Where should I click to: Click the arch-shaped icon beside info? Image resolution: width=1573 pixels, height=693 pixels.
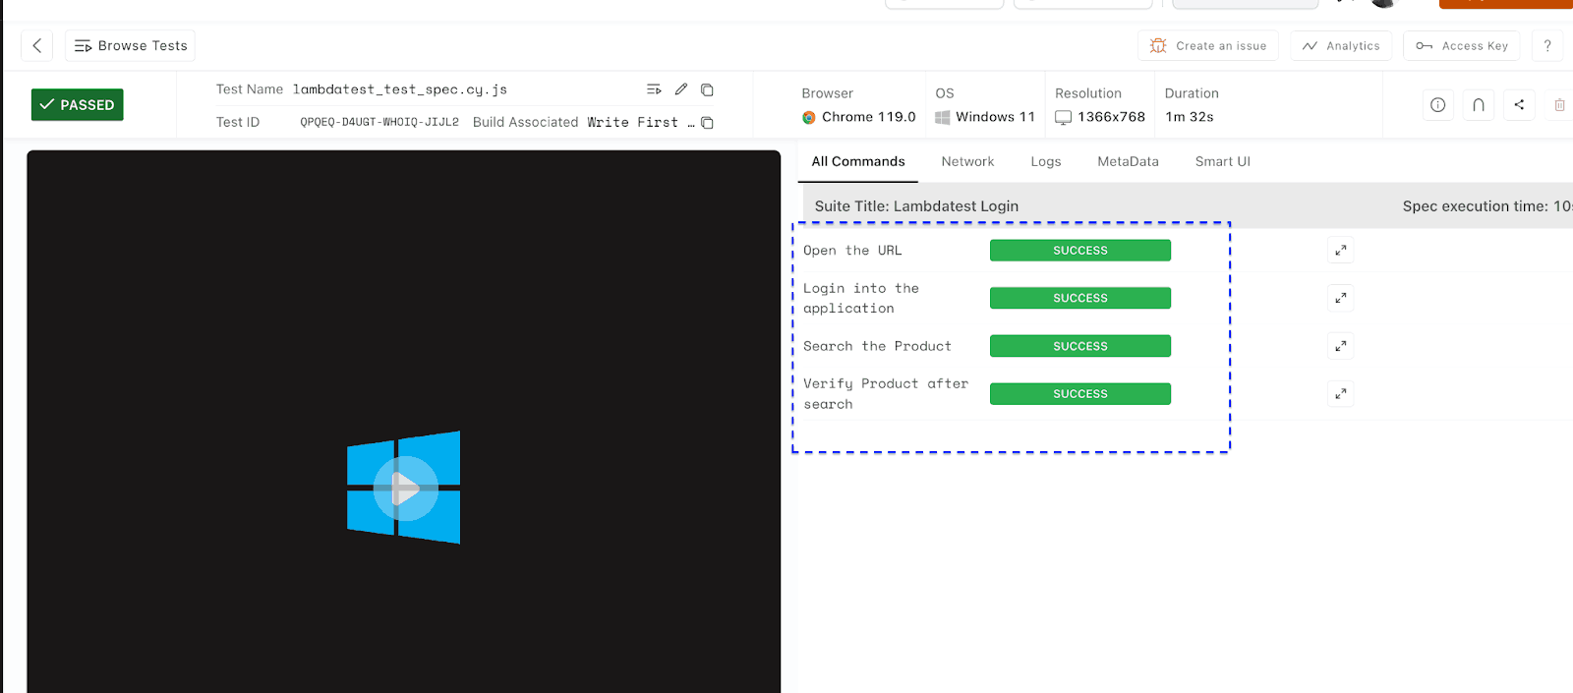(1479, 105)
